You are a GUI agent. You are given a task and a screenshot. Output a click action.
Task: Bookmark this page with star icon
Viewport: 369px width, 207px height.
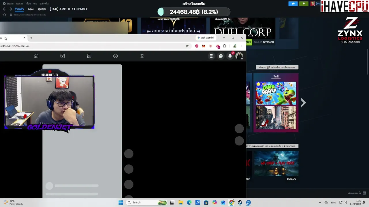(x=187, y=46)
